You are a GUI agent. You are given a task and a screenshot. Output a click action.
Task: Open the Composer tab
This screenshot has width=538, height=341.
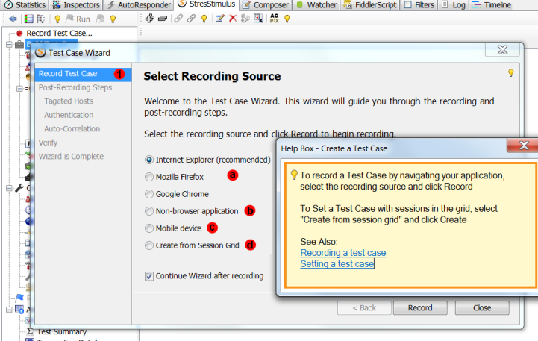(x=266, y=4)
